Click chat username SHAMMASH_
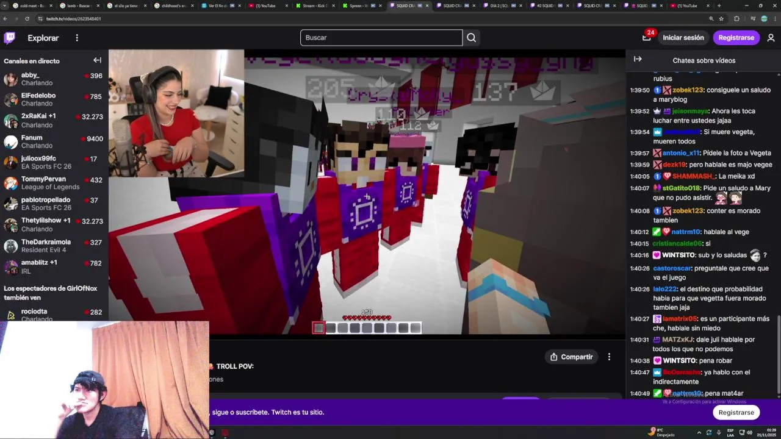781x439 pixels. coord(693,176)
